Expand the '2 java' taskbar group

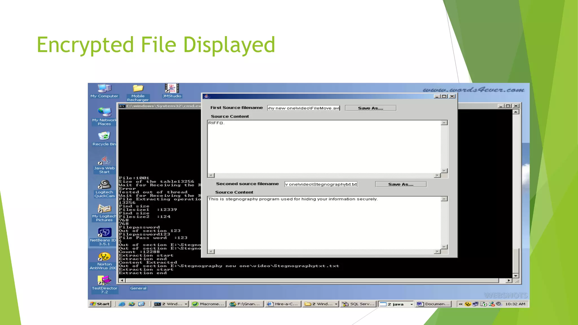point(396,304)
